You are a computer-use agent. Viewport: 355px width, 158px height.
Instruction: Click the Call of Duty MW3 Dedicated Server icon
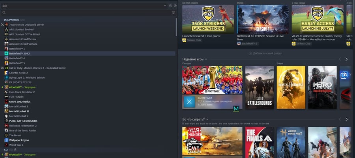click(6, 68)
